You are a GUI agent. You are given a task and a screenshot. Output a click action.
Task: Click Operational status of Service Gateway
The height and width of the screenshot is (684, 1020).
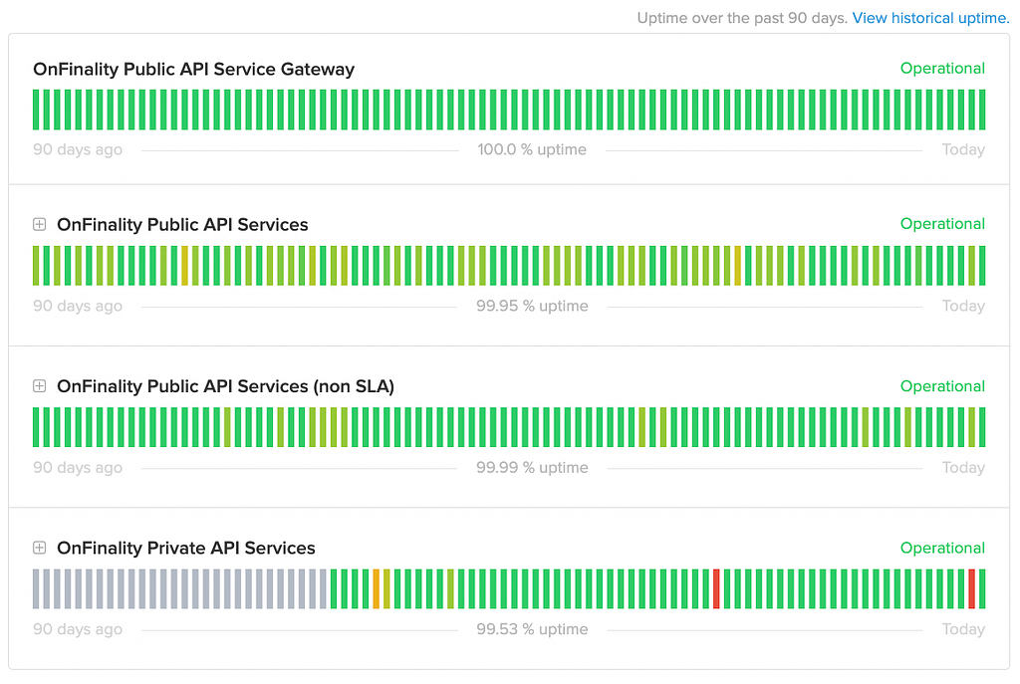[942, 69]
